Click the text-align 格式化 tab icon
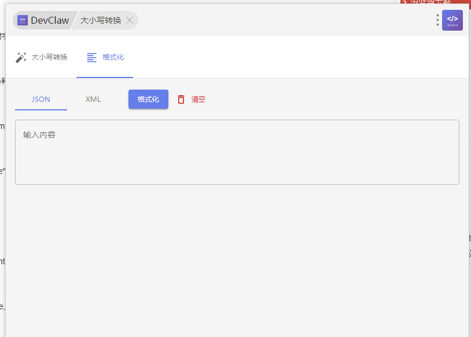 pyautogui.click(x=91, y=57)
